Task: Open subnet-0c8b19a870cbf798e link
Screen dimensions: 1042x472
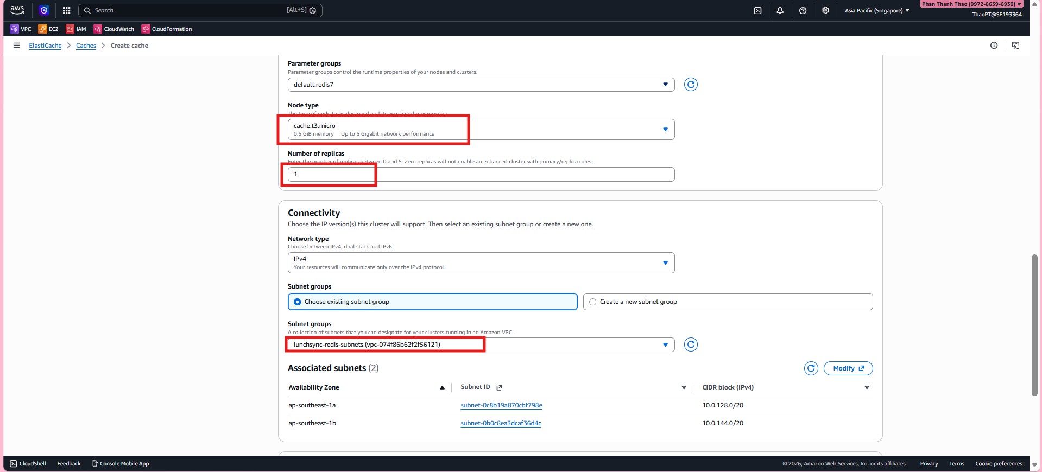Action: [x=501, y=405]
